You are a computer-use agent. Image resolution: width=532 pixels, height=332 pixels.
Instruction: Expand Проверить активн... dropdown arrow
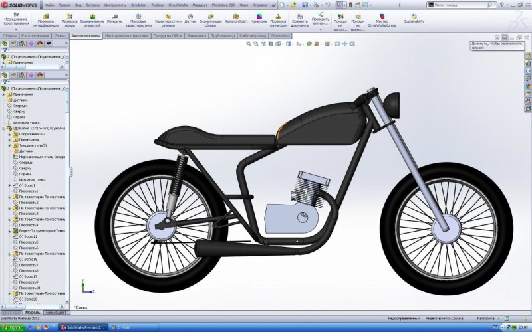click(321, 30)
